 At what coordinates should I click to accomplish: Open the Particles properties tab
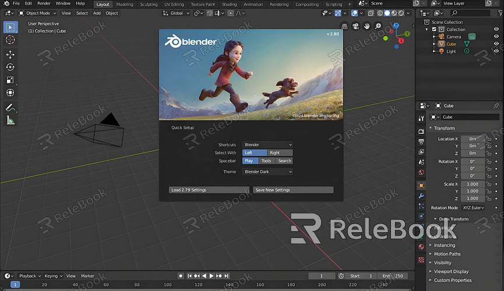click(x=421, y=206)
